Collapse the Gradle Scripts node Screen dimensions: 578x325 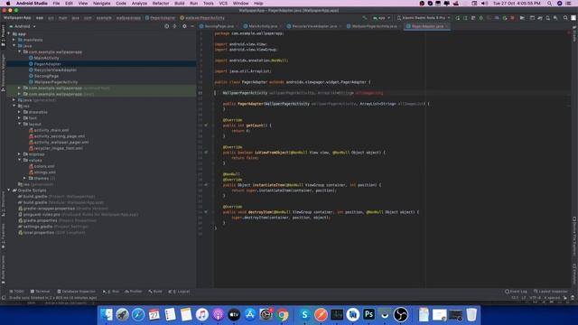coord(9,190)
